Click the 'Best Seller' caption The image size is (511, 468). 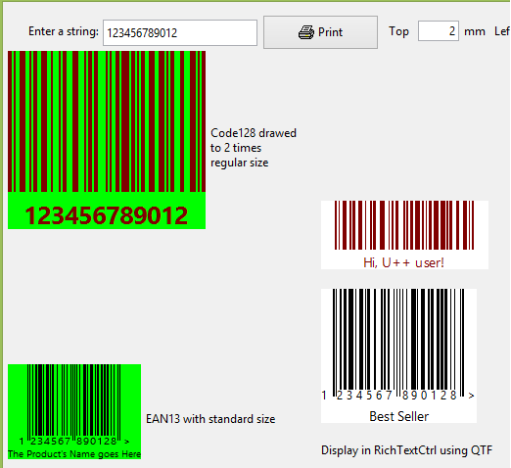pos(398,416)
